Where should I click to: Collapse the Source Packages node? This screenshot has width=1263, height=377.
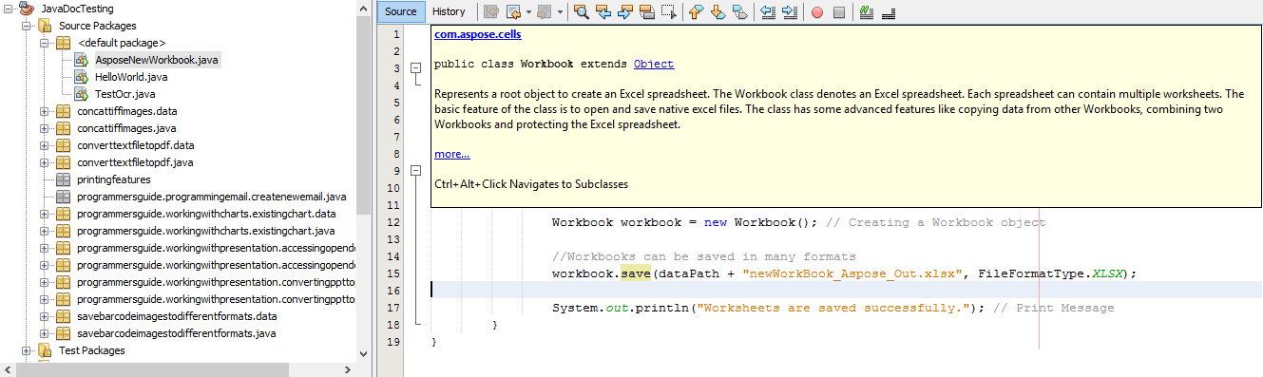[27, 26]
